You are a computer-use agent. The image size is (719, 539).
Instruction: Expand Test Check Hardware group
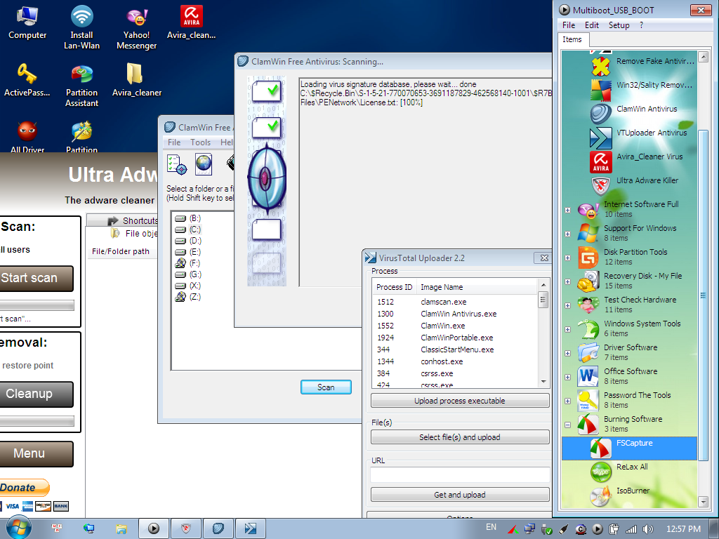tap(567, 306)
